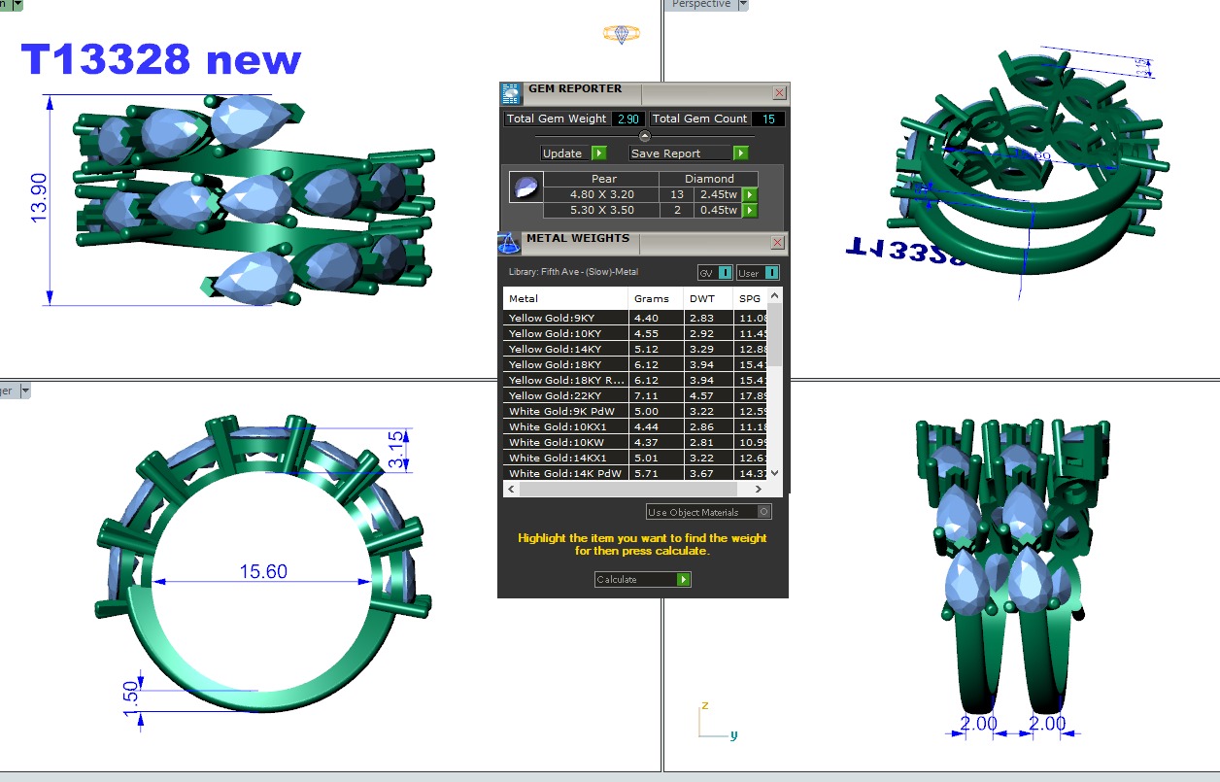The image size is (1220, 782).
Task: Click the Perspective viewport tab label
Action: tap(700, 5)
